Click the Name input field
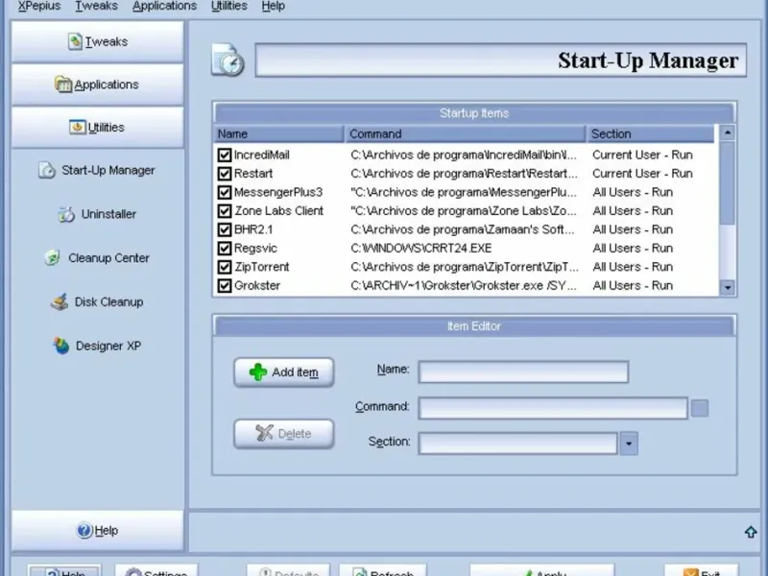Image resolution: width=768 pixels, height=576 pixels. [x=523, y=372]
